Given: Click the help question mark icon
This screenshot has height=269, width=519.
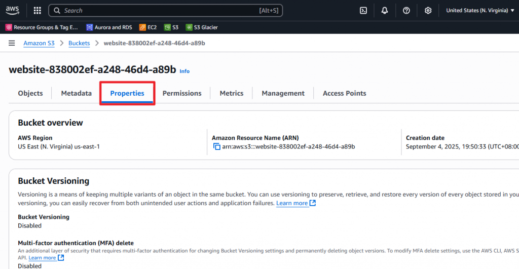Looking at the screenshot, I should [x=406, y=10].
